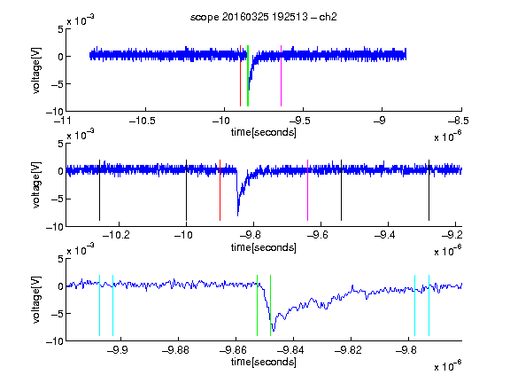
Task: Select the rightmost black marker in middle plot
Action: click(x=429, y=191)
